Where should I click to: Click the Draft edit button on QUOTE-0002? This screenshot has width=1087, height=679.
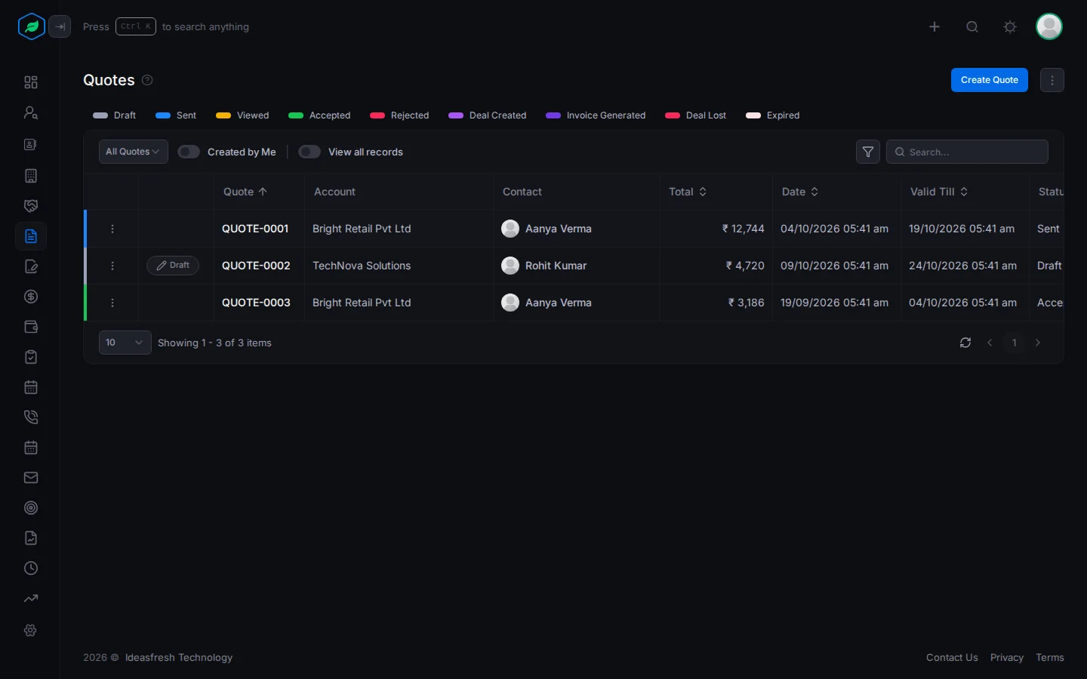pyautogui.click(x=173, y=266)
